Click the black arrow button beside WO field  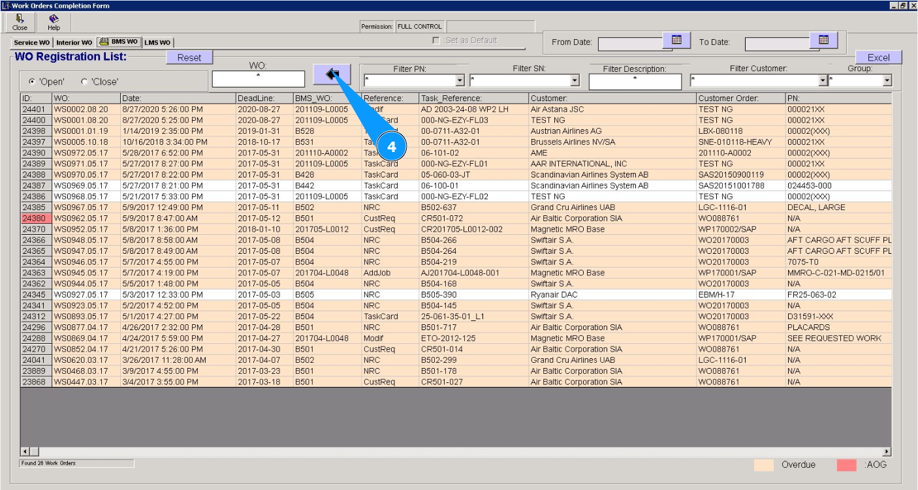[x=332, y=74]
